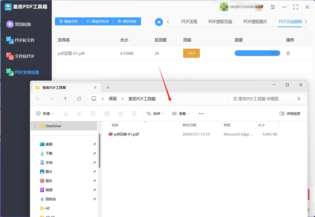Open settings sliders icon in PDF toolbox title bar
Screen dimensions: 315x217
point(272,7)
